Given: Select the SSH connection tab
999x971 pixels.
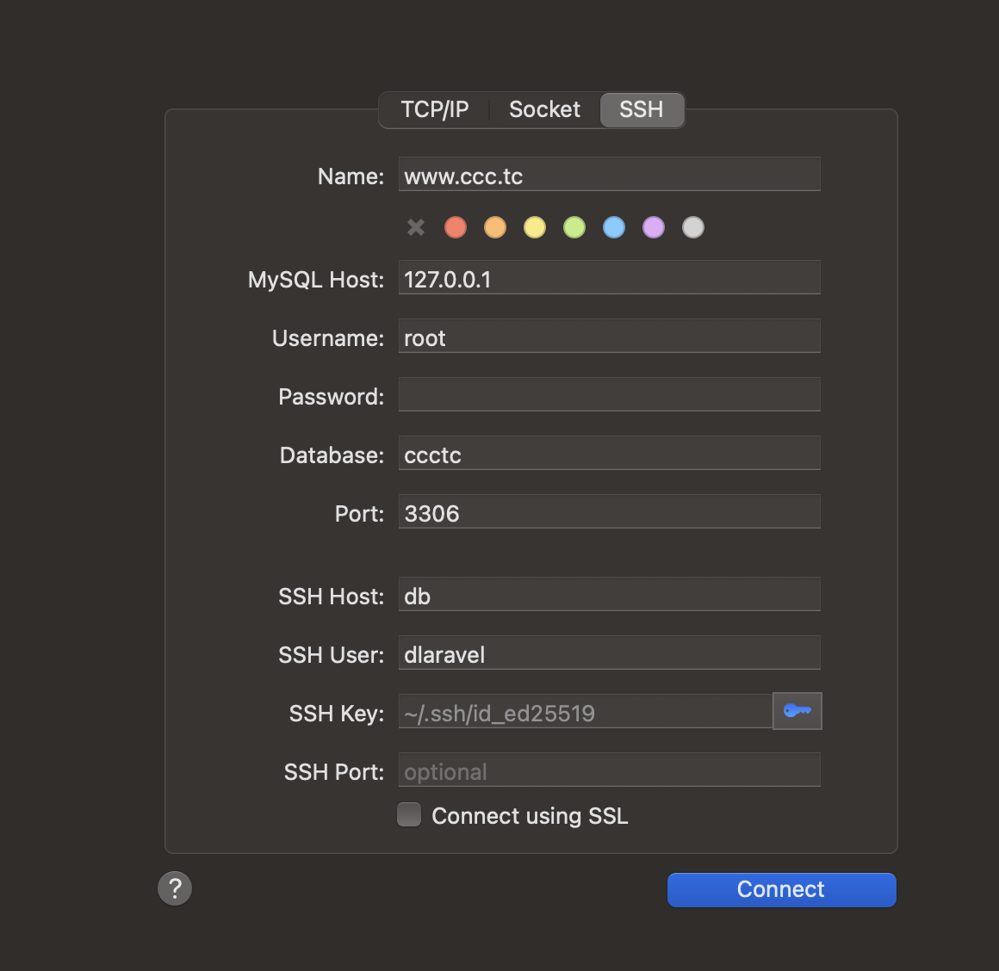Looking at the screenshot, I should click(x=642, y=110).
